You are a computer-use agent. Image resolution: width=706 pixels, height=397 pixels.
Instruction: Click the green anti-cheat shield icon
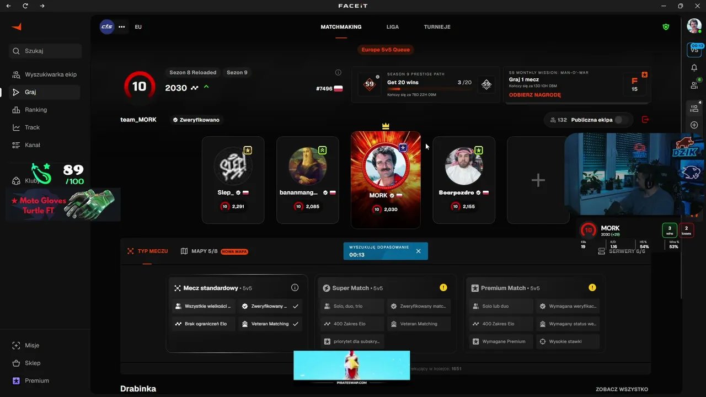click(666, 26)
